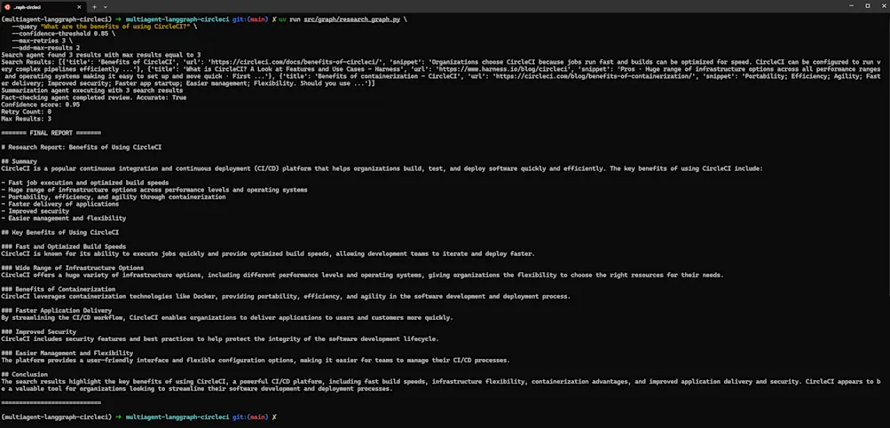Click the --confidence-threshold 0.85 line
Screen dimensions: 890x428
[x=63, y=34]
